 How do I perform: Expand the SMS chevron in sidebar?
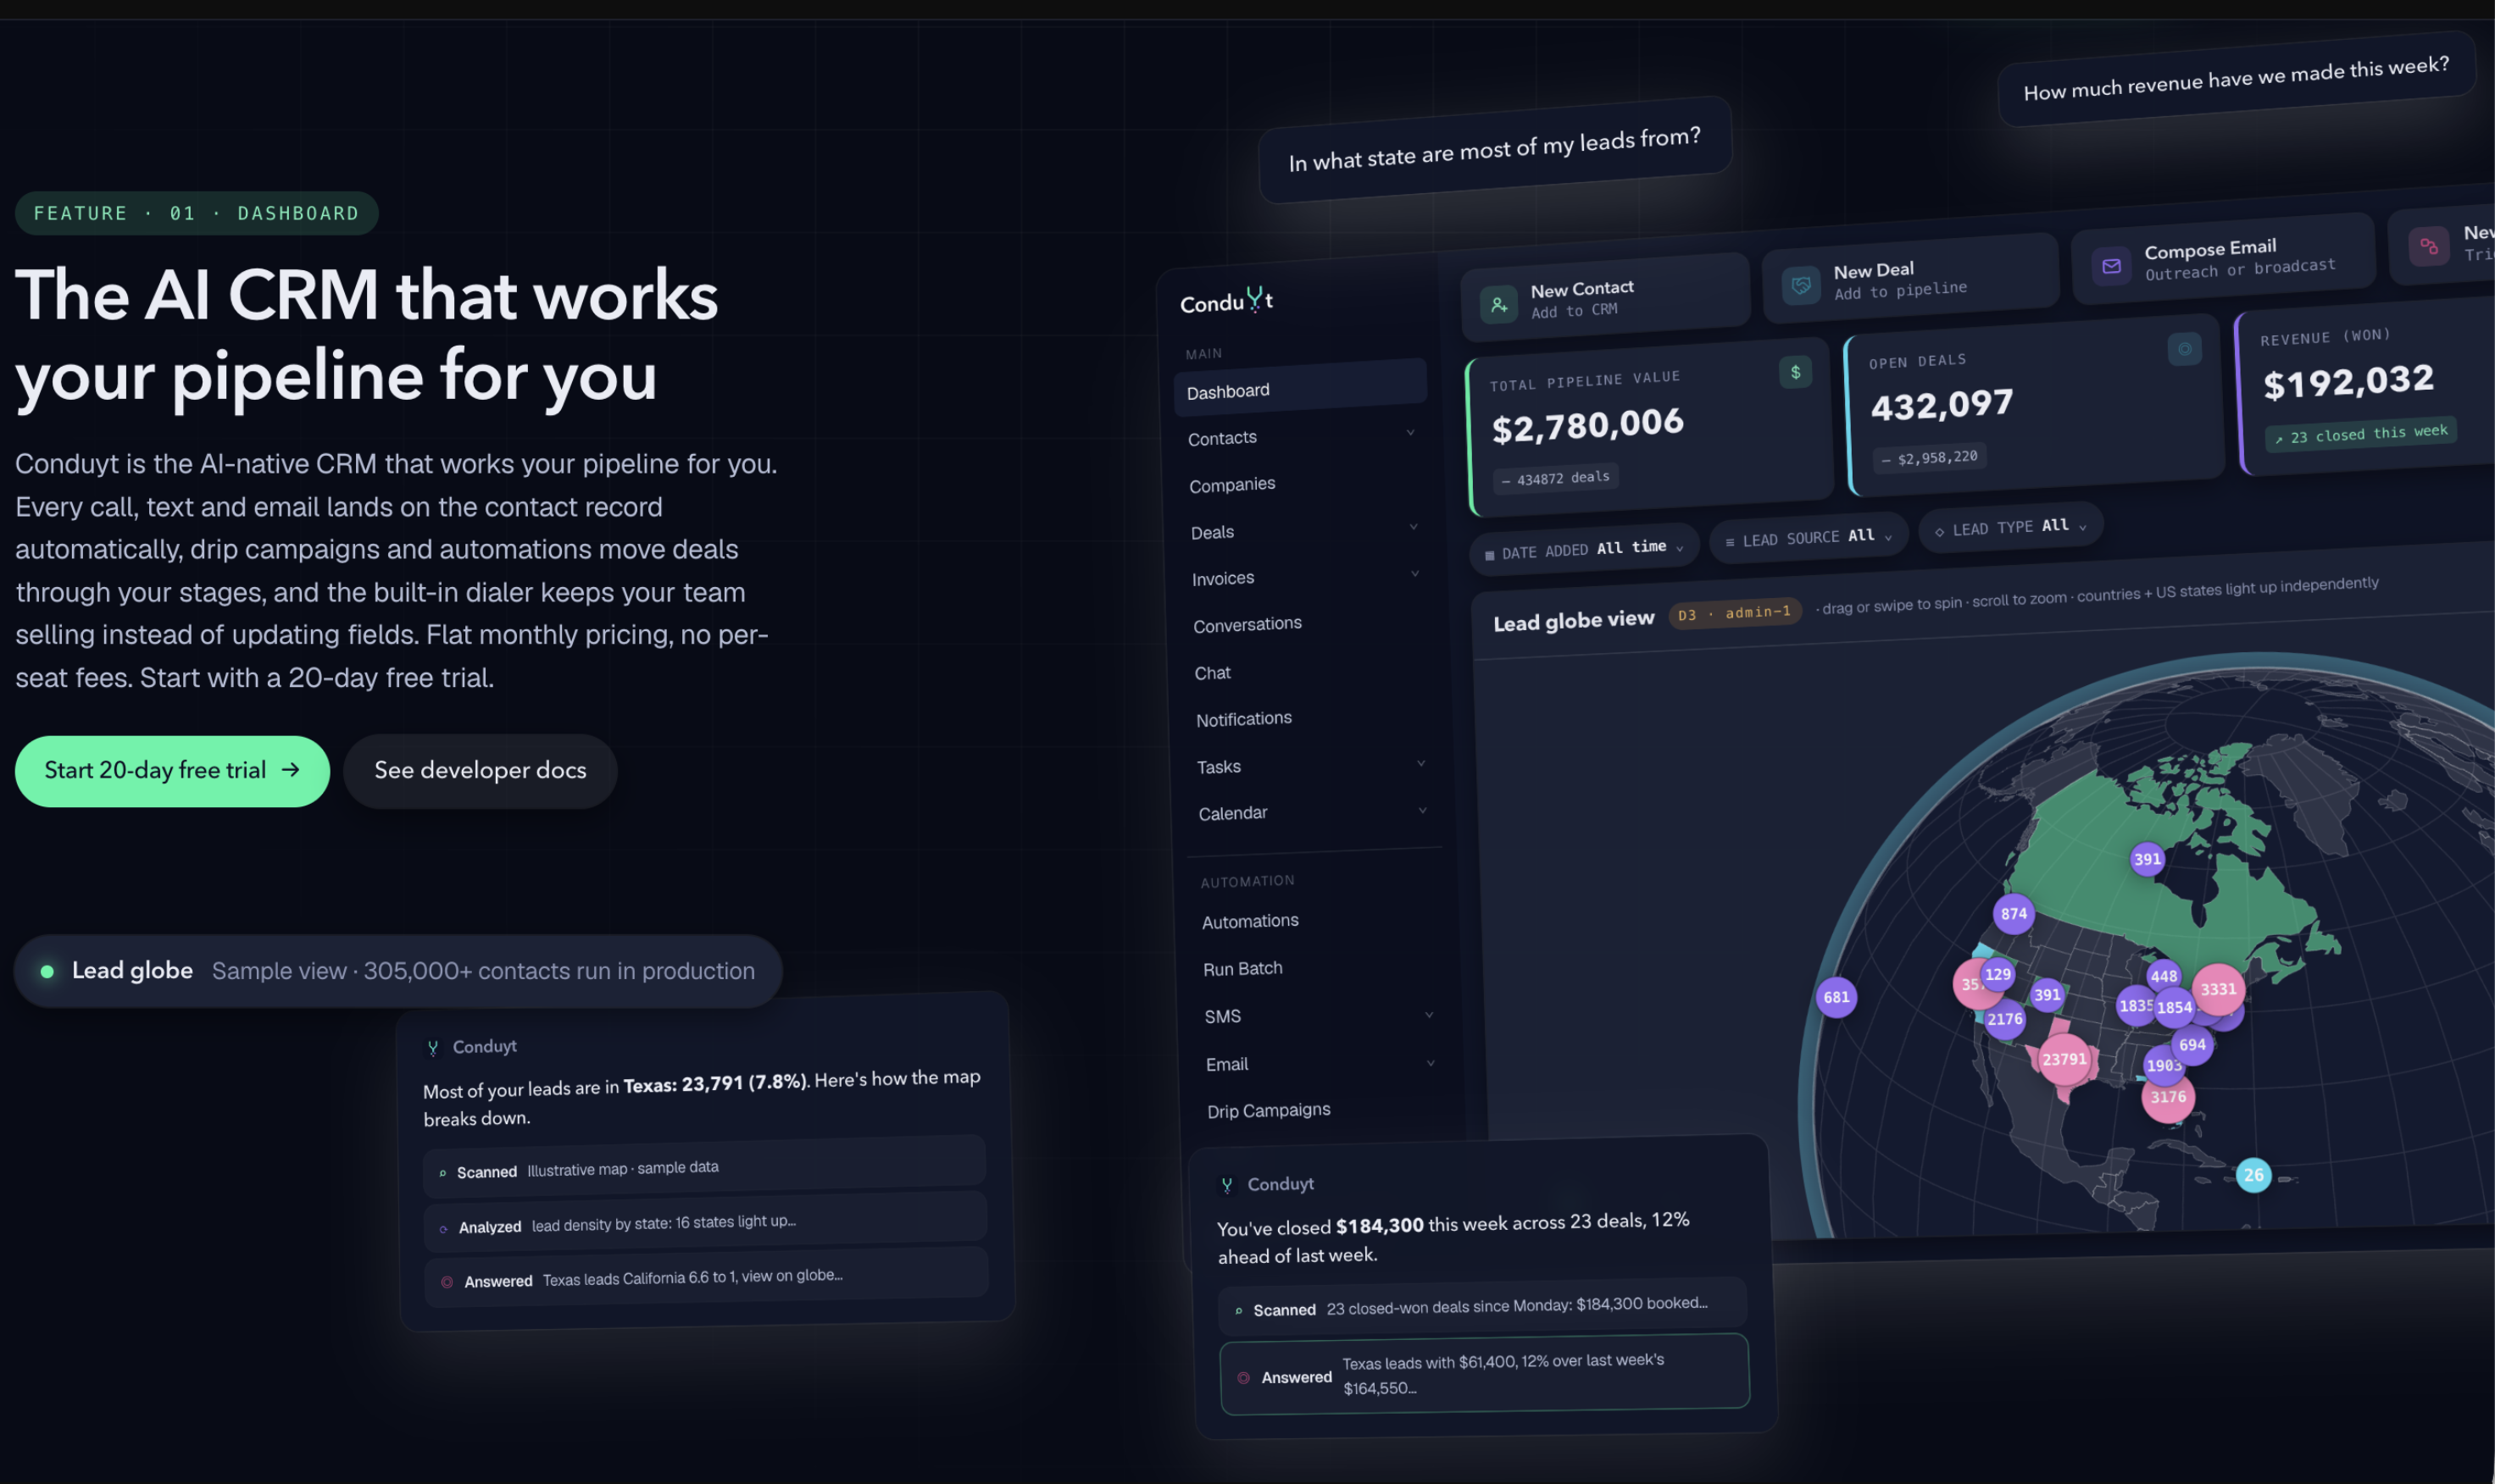pos(1429,1014)
